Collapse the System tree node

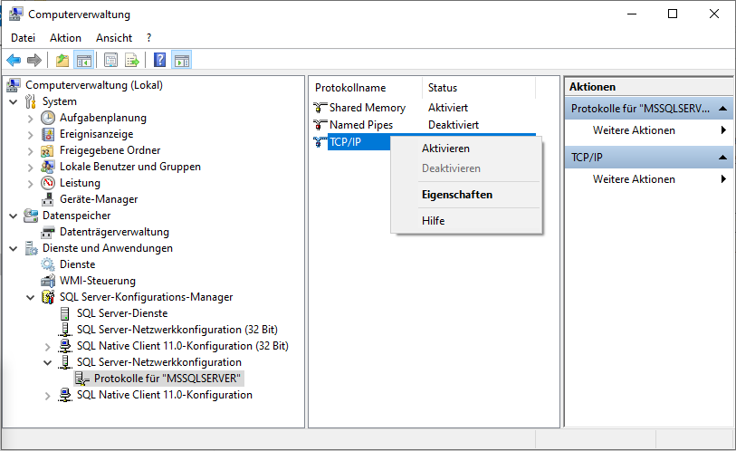[14, 101]
